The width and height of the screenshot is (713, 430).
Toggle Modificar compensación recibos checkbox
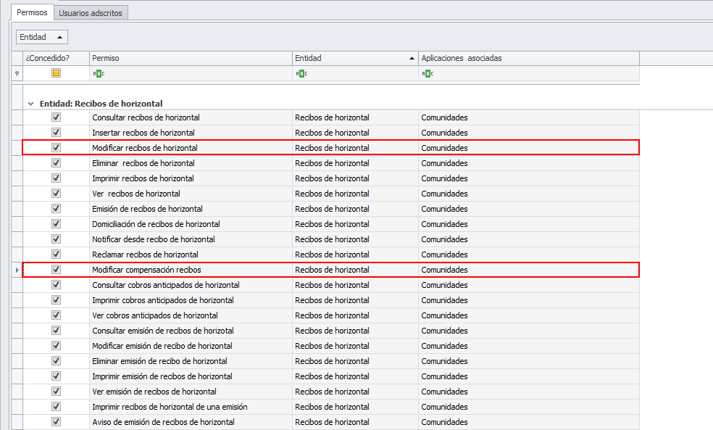click(x=56, y=270)
